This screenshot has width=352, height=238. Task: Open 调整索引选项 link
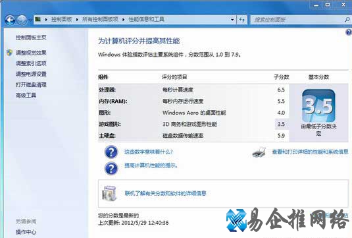pos(31,63)
